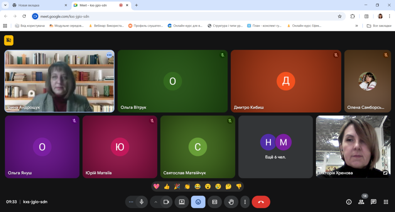This screenshot has height=212, width=395.
Task: Open audio settings via the microphone dots
Action: 131,202
